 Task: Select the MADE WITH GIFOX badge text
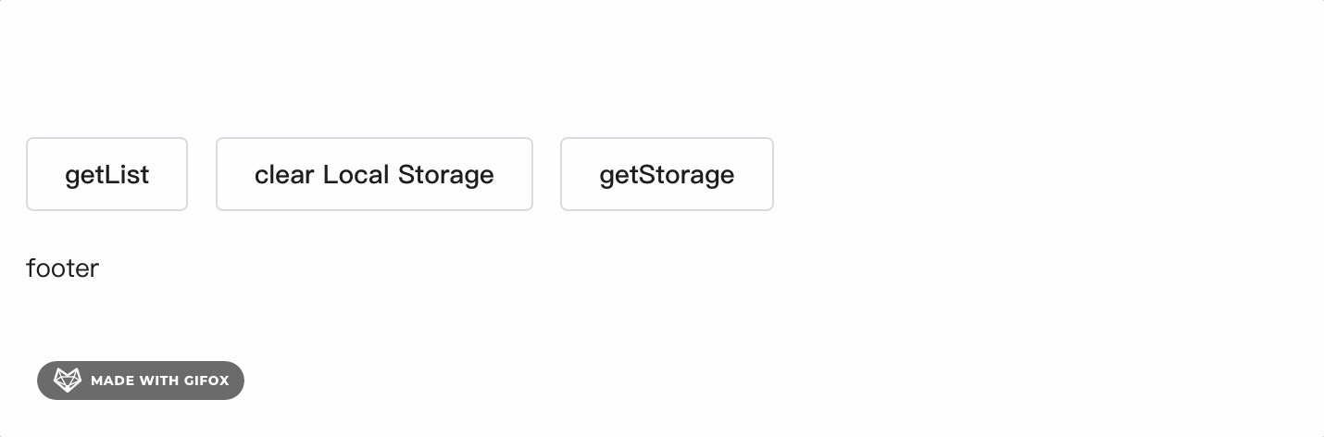pyautogui.click(x=159, y=381)
